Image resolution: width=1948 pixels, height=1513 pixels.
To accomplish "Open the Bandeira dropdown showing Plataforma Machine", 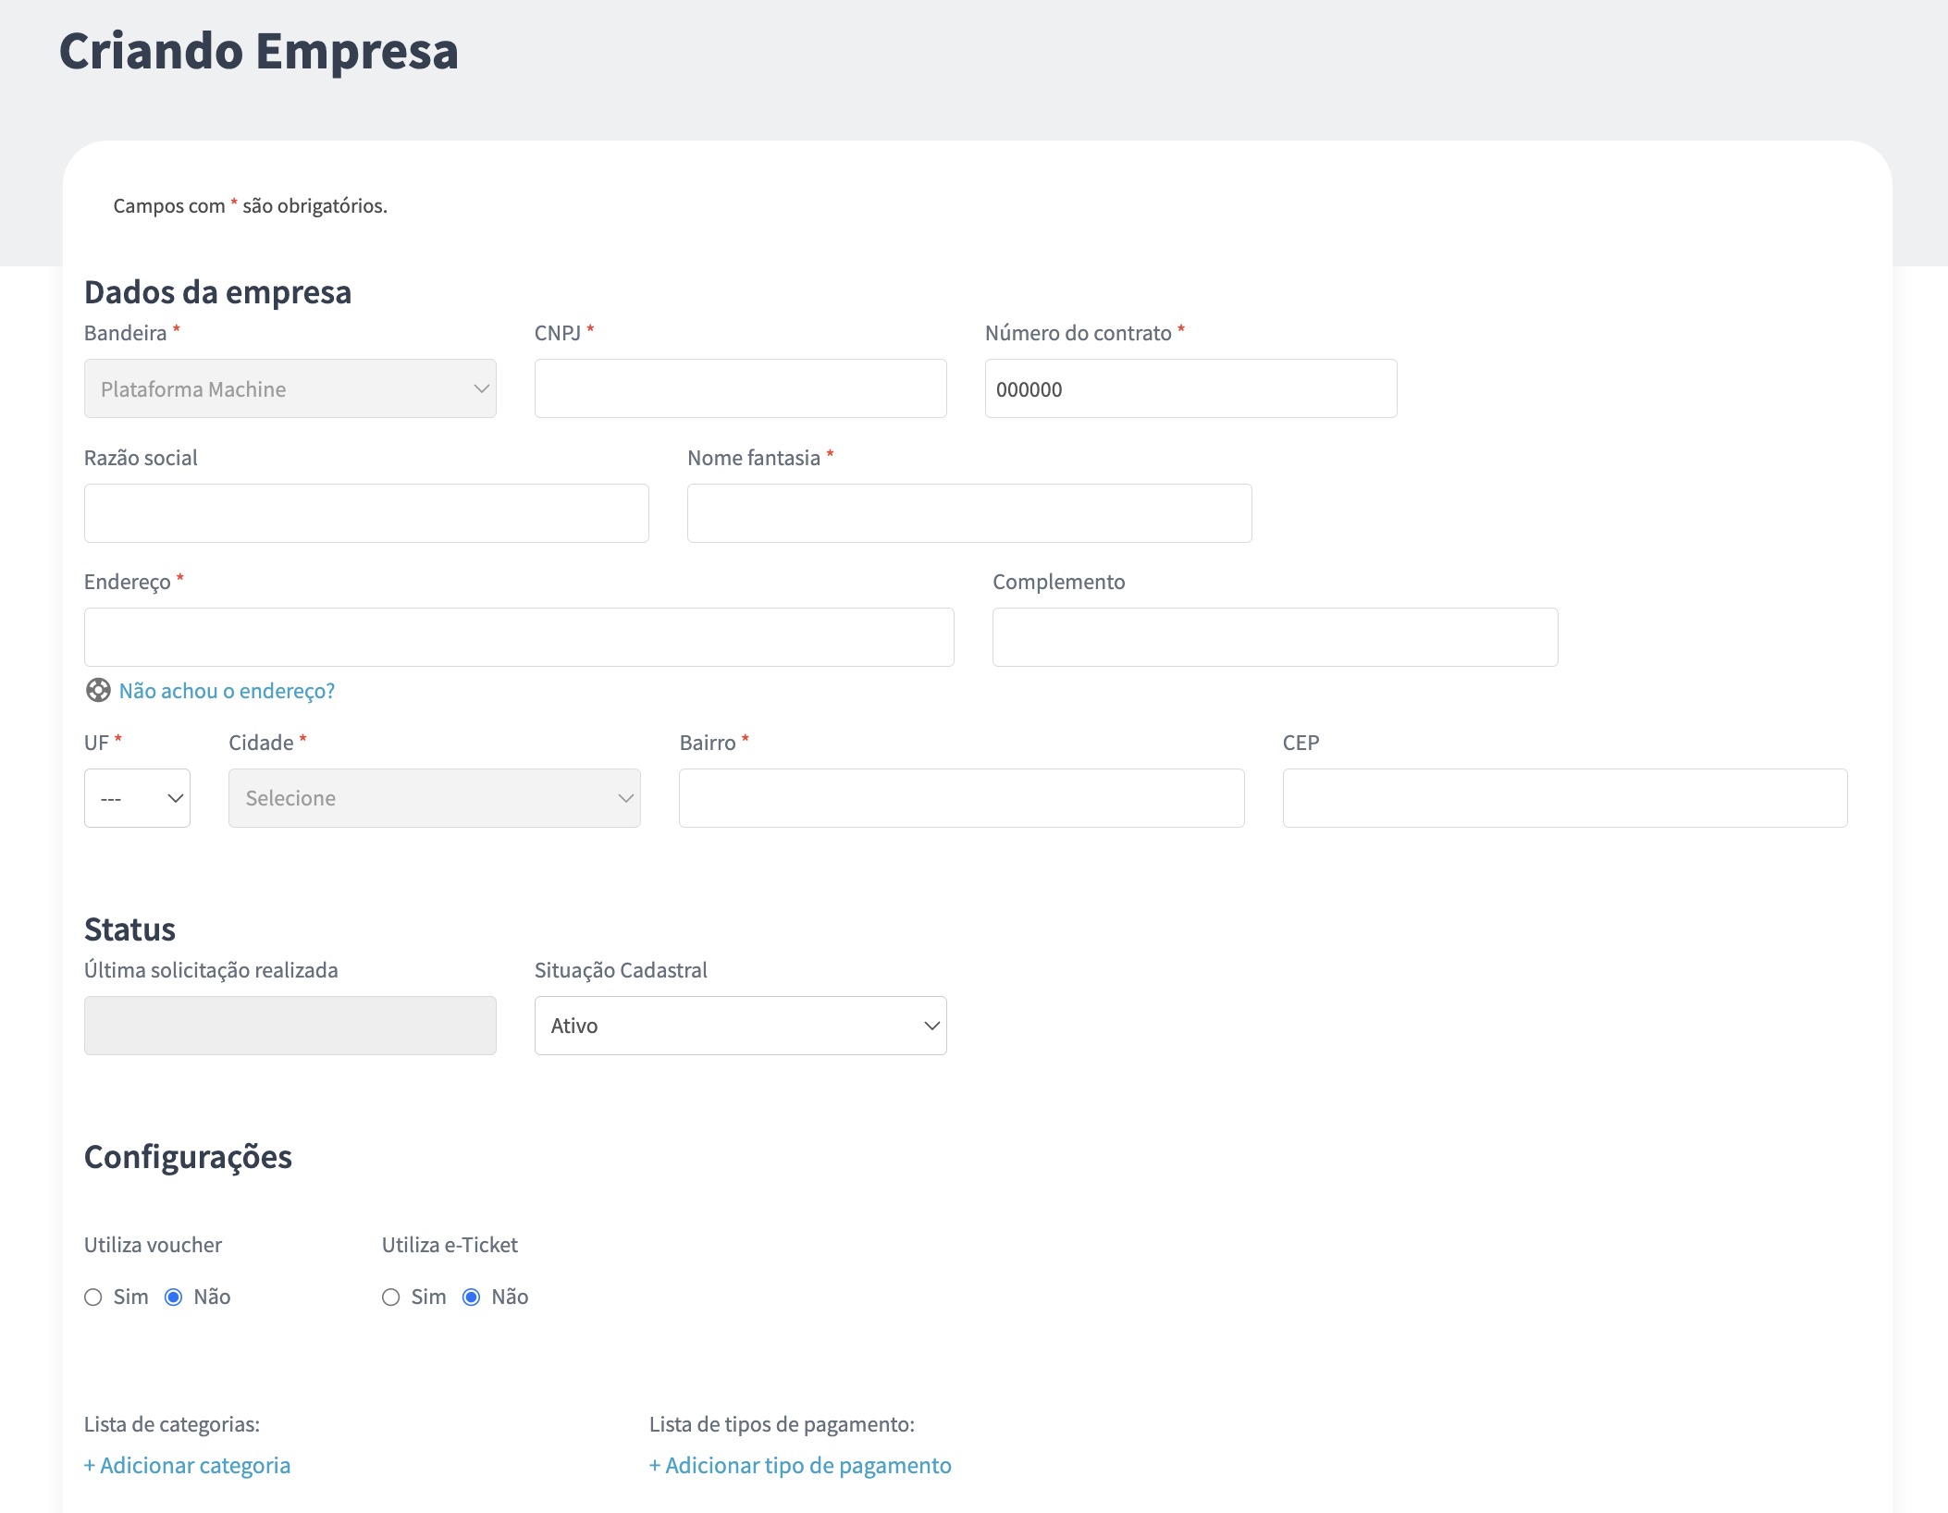I will 290,388.
